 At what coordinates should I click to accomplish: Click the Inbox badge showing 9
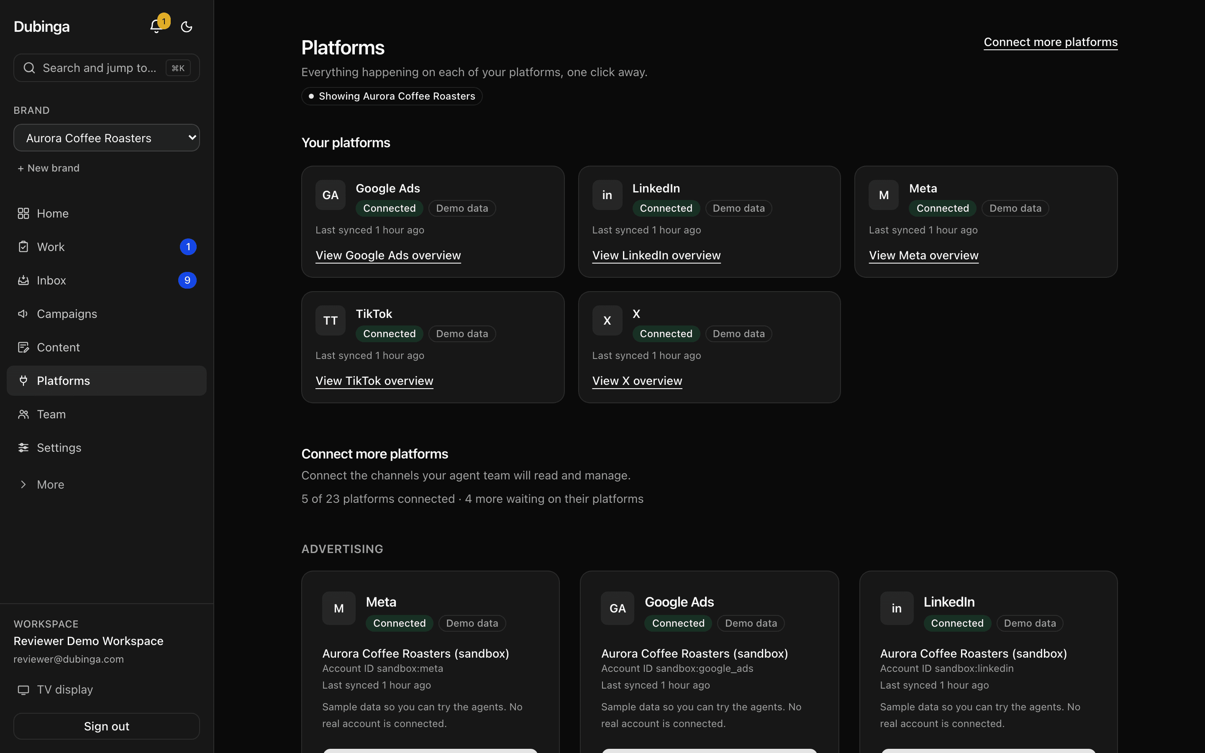click(x=187, y=280)
